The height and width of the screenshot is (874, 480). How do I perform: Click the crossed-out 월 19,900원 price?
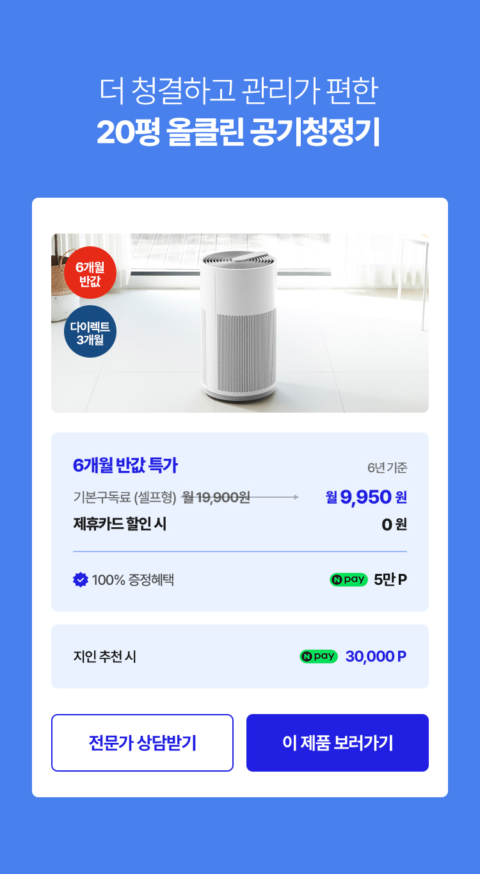(x=216, y=497)
